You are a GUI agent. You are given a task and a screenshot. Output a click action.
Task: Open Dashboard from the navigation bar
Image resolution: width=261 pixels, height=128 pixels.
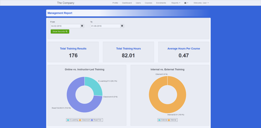[127, 3]
